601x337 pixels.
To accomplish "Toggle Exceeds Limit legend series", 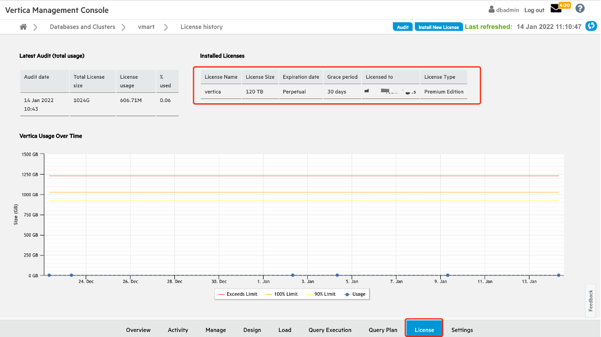I will point(238,294).
